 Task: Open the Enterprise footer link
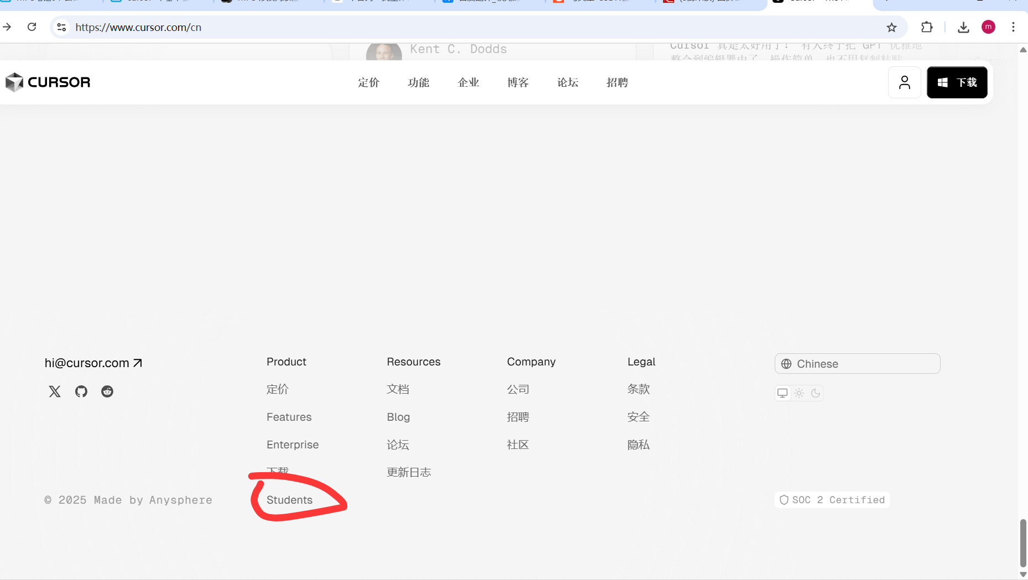[x=293, y=445]
